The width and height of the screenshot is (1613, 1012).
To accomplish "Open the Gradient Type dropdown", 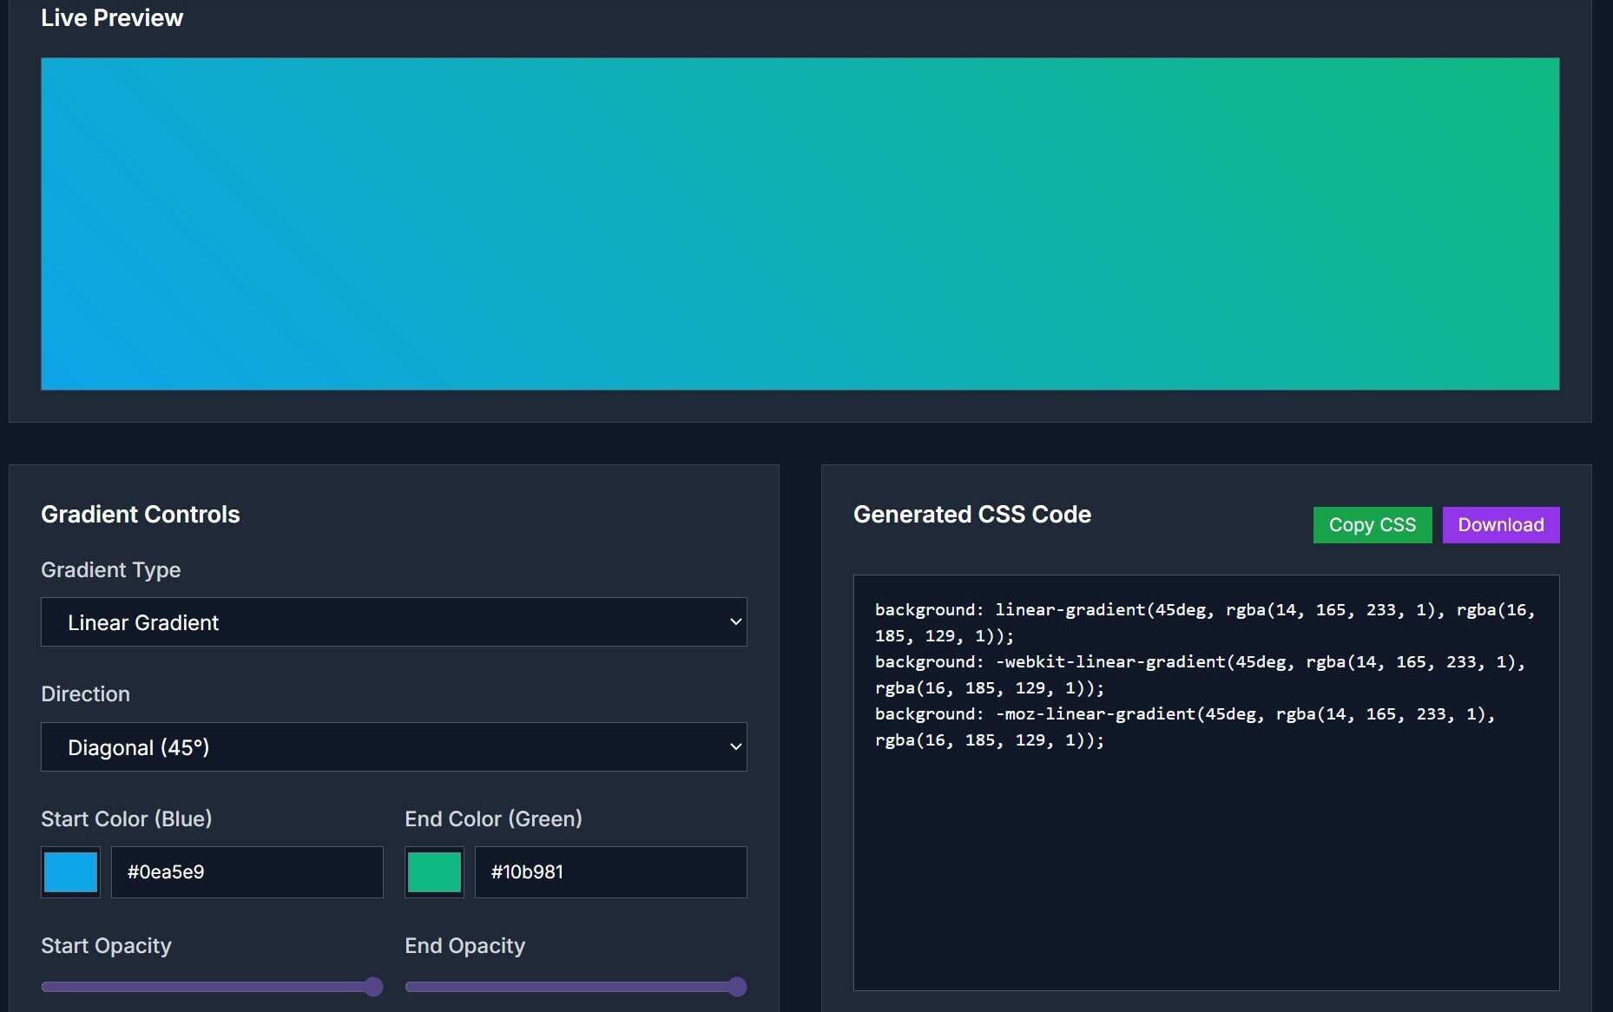I will [393, 622].
